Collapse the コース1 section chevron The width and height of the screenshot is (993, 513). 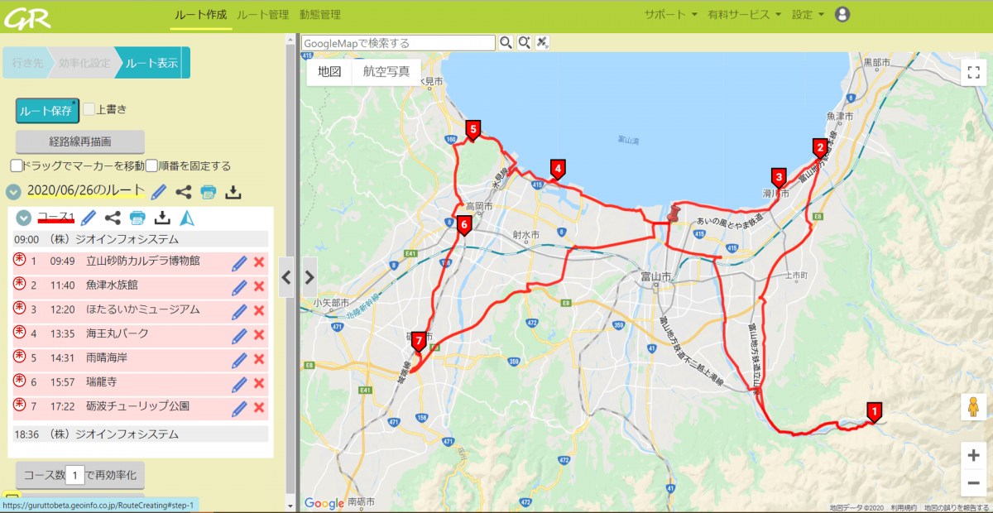tap(24, 218)
